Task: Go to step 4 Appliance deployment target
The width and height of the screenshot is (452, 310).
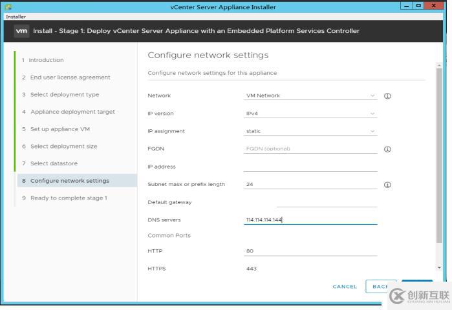Action: [x=69, y=112]
